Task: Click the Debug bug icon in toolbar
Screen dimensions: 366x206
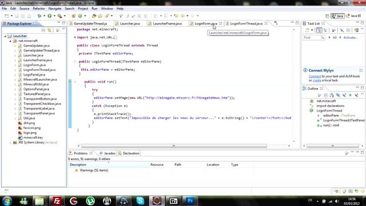Action: 39,16
